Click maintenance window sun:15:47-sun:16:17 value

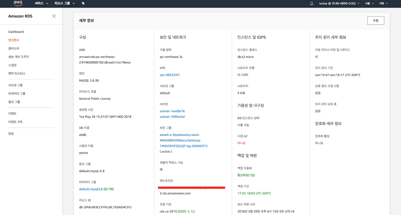[338, 75]
